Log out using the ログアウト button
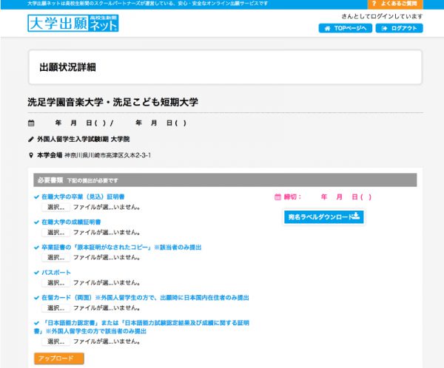 click(399, 28)
